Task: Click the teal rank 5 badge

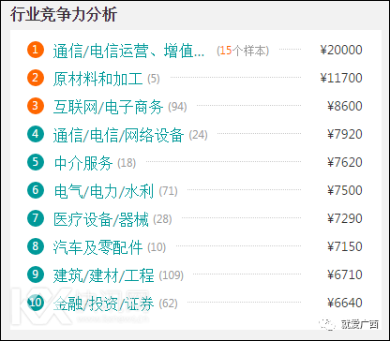Action: click(x=36, y=162)
